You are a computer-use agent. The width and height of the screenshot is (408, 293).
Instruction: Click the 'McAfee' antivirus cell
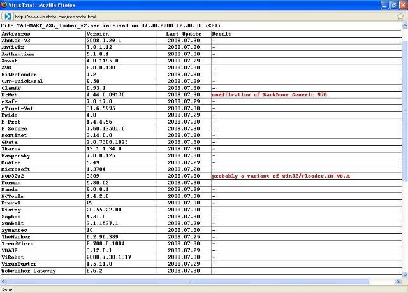click(x=43, y=162)
